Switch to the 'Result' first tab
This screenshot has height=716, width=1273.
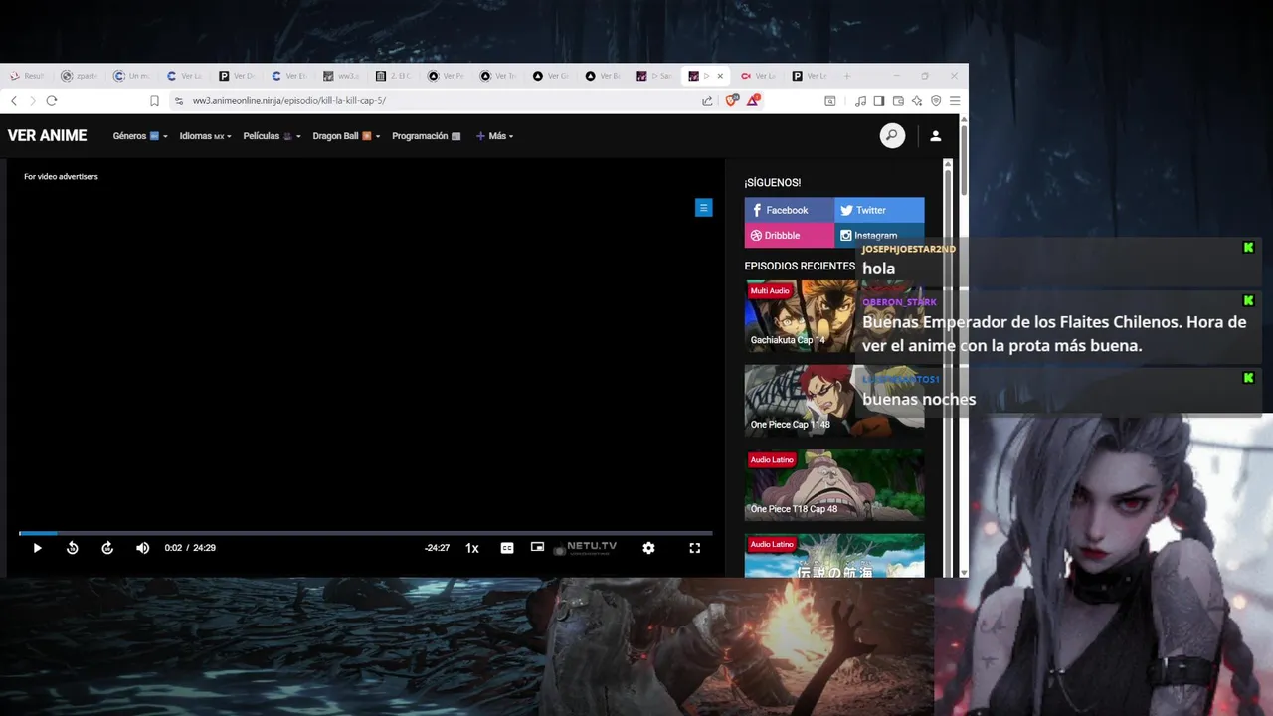[27, 76]
